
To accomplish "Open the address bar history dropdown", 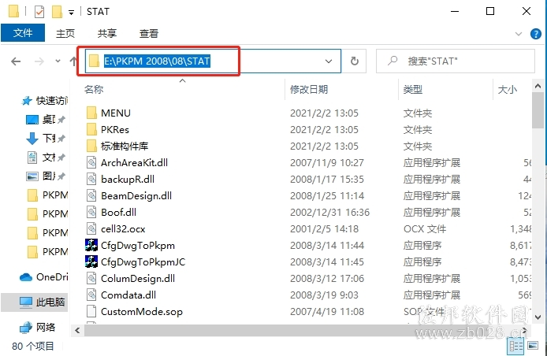I will click(x=328, y=61).
